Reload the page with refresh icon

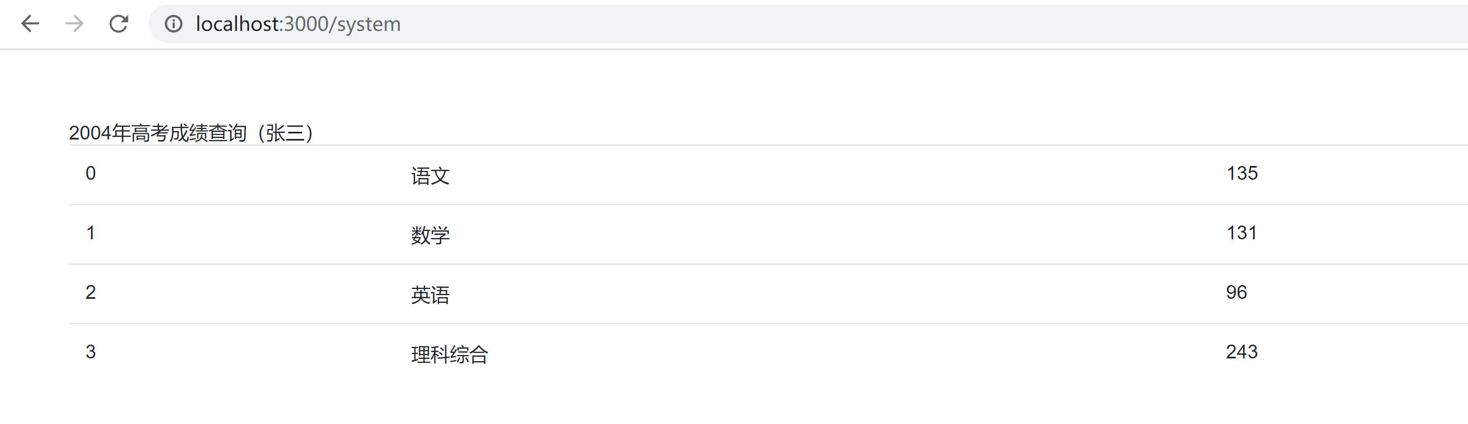pos(119,24)
